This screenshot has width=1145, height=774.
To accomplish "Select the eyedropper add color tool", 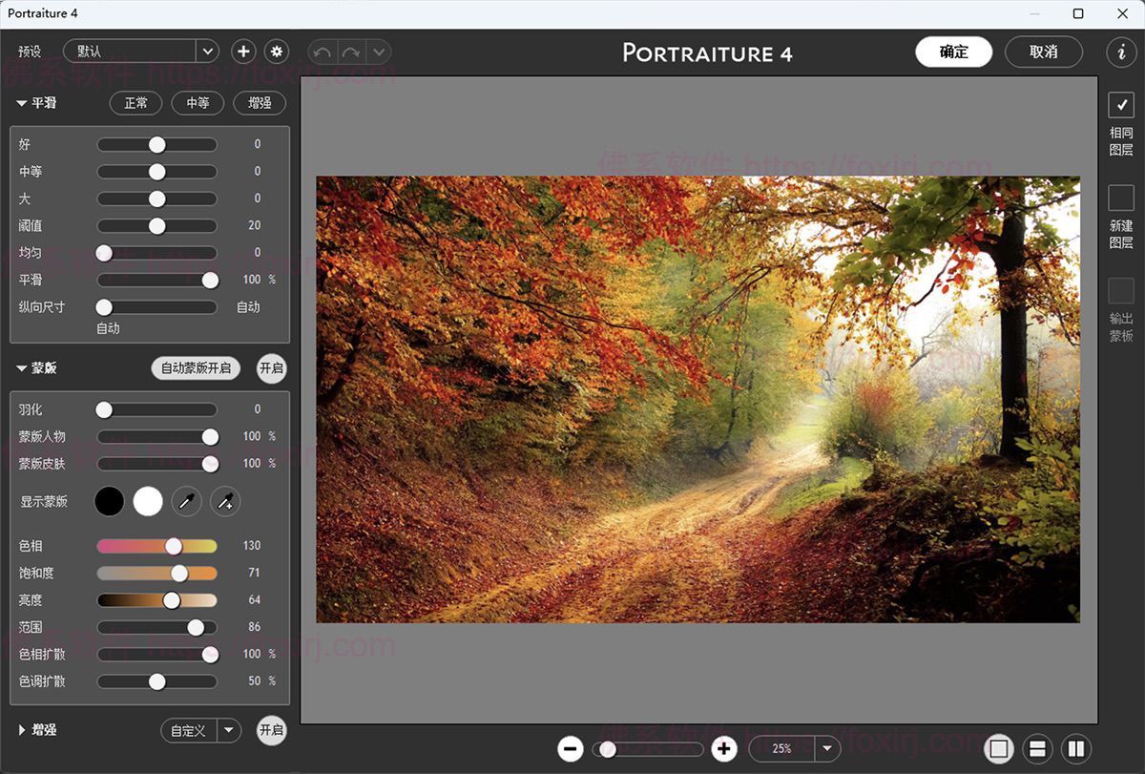I will click(x=225, y=501).
